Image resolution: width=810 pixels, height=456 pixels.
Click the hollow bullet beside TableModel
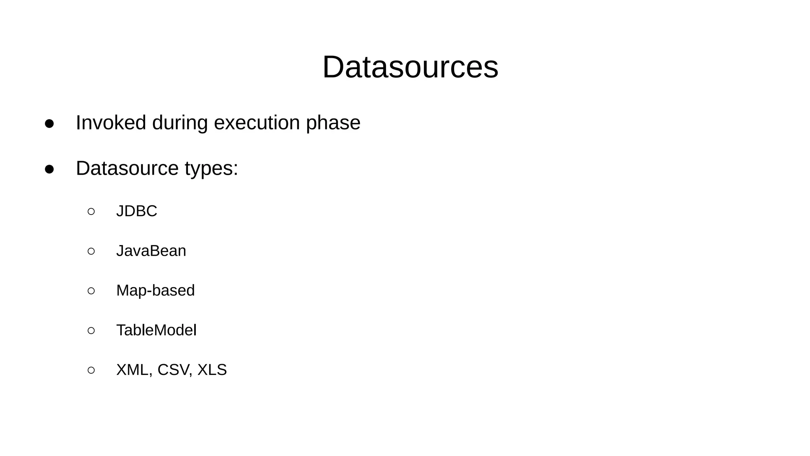coord(91,330)
